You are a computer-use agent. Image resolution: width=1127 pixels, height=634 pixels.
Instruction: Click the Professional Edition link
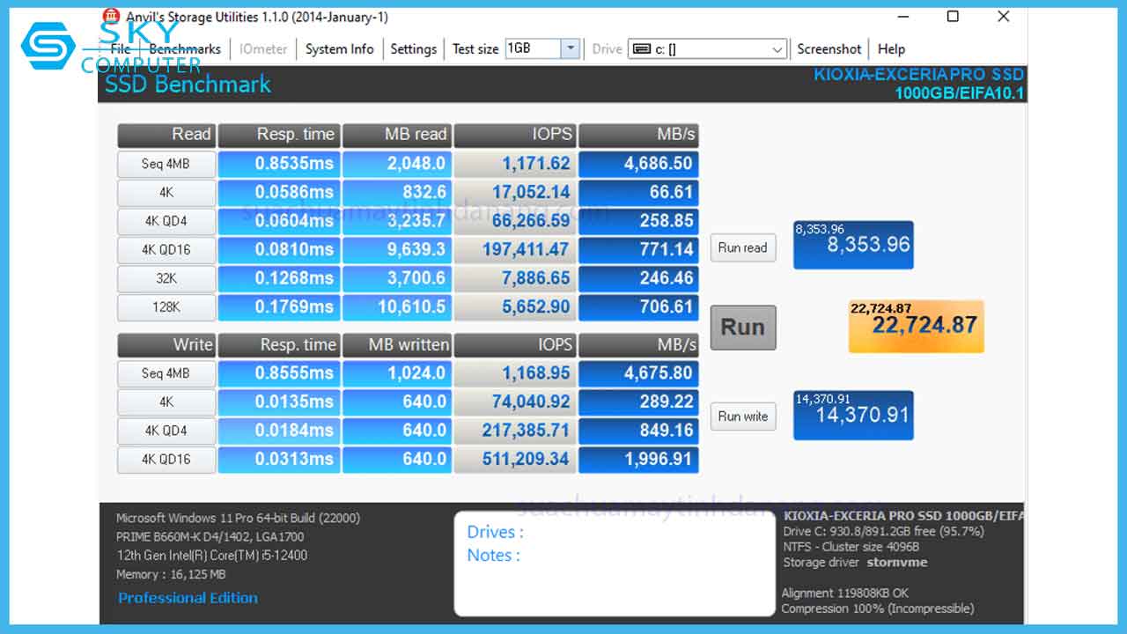point(188,598)
